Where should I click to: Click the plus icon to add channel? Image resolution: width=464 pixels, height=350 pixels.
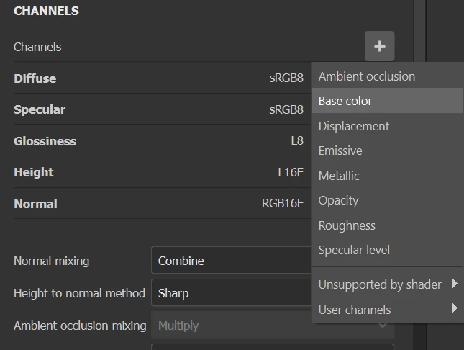[379, 47]
